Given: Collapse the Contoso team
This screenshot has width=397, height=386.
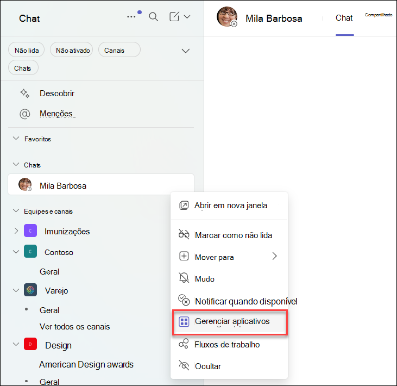Looking at the screenshot, I should click(x=16, y=252).
